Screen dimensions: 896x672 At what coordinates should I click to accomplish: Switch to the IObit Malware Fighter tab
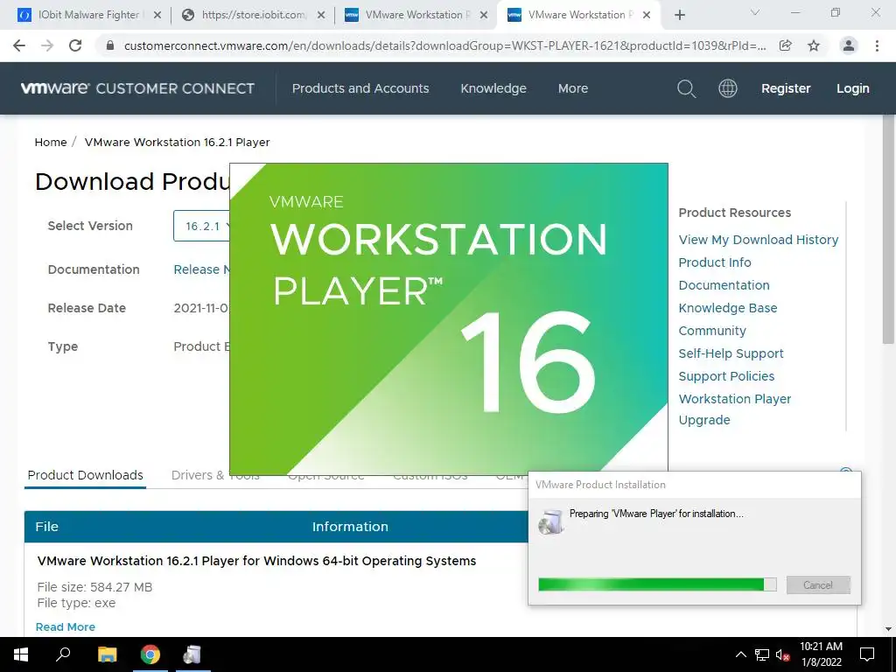coord(83,15)
